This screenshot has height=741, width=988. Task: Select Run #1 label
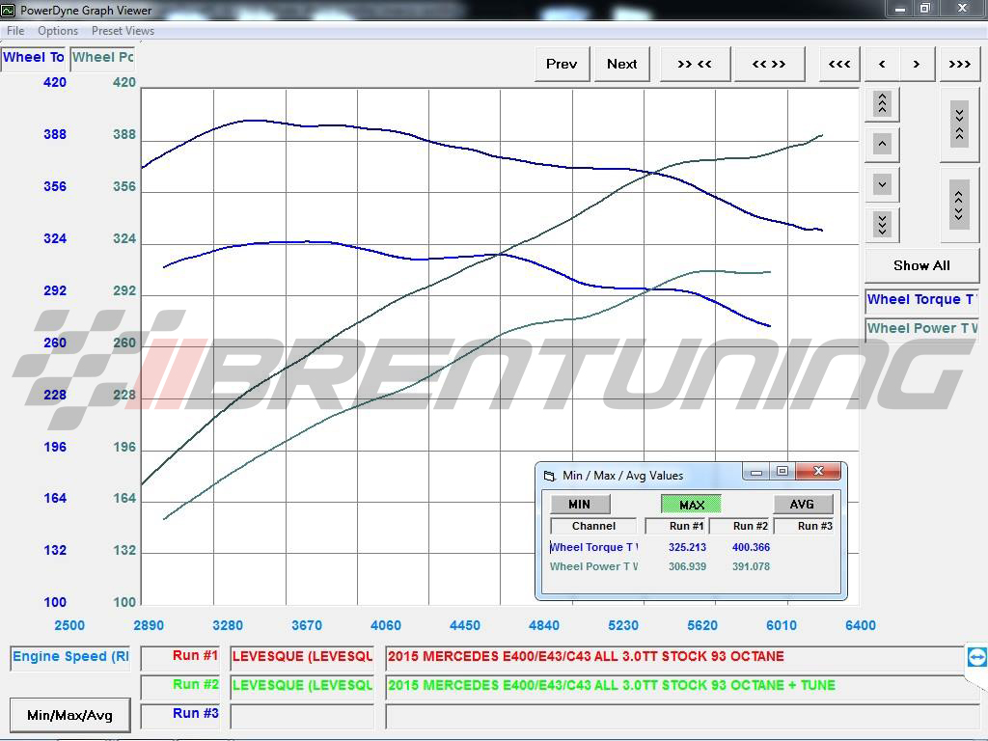[x=180, y=657]
